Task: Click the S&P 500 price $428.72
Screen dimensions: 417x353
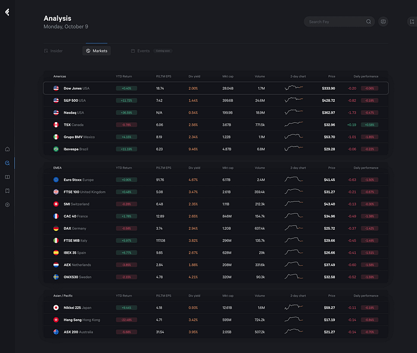Action: tap(328, 101)
